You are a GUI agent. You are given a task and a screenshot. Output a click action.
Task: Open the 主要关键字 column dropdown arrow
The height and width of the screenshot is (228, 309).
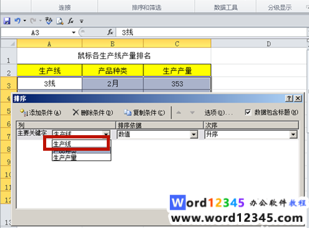106,133
